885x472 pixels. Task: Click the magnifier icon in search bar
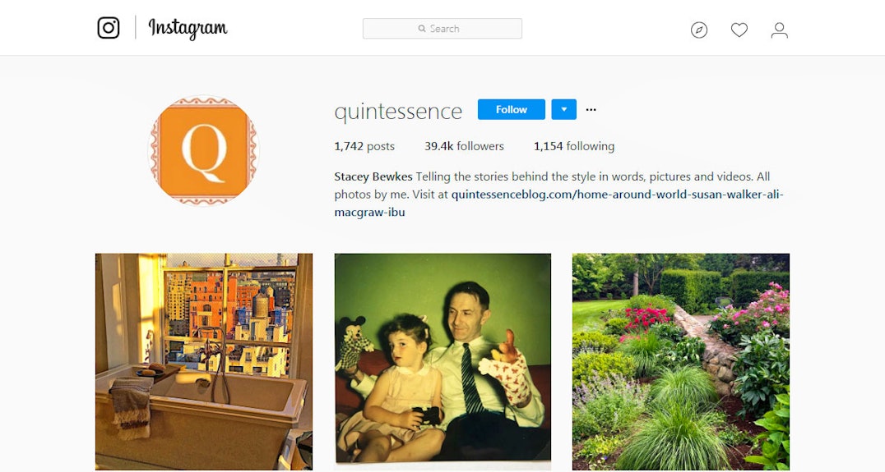[x=422, y=29]
